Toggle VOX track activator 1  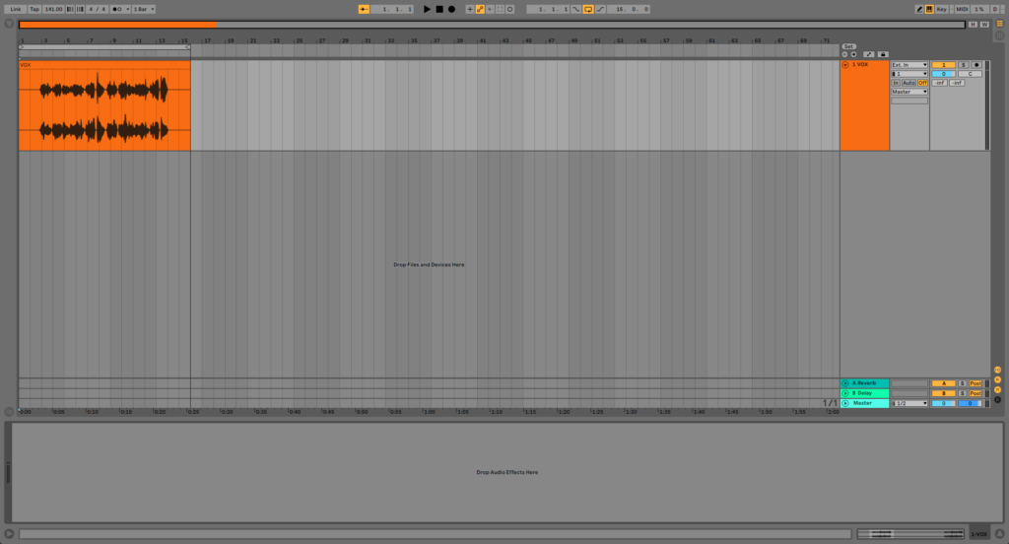[943, 65]
